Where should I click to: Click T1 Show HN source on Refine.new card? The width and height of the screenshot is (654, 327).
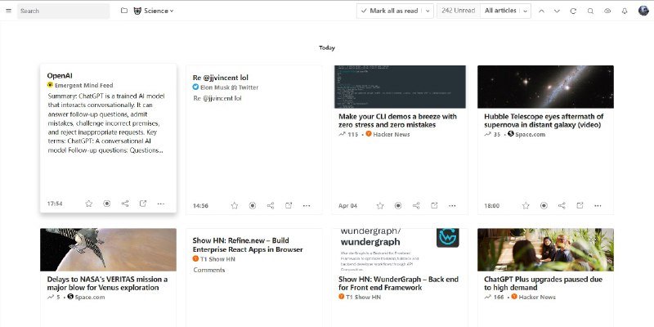217,259
